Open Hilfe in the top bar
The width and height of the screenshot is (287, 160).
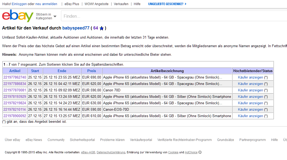137,4
